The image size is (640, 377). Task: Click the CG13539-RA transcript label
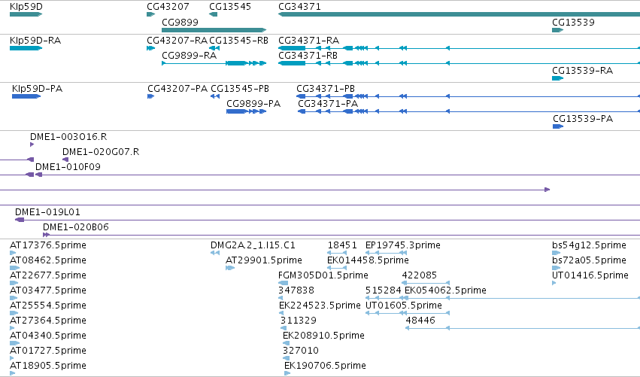pos(582,71)
